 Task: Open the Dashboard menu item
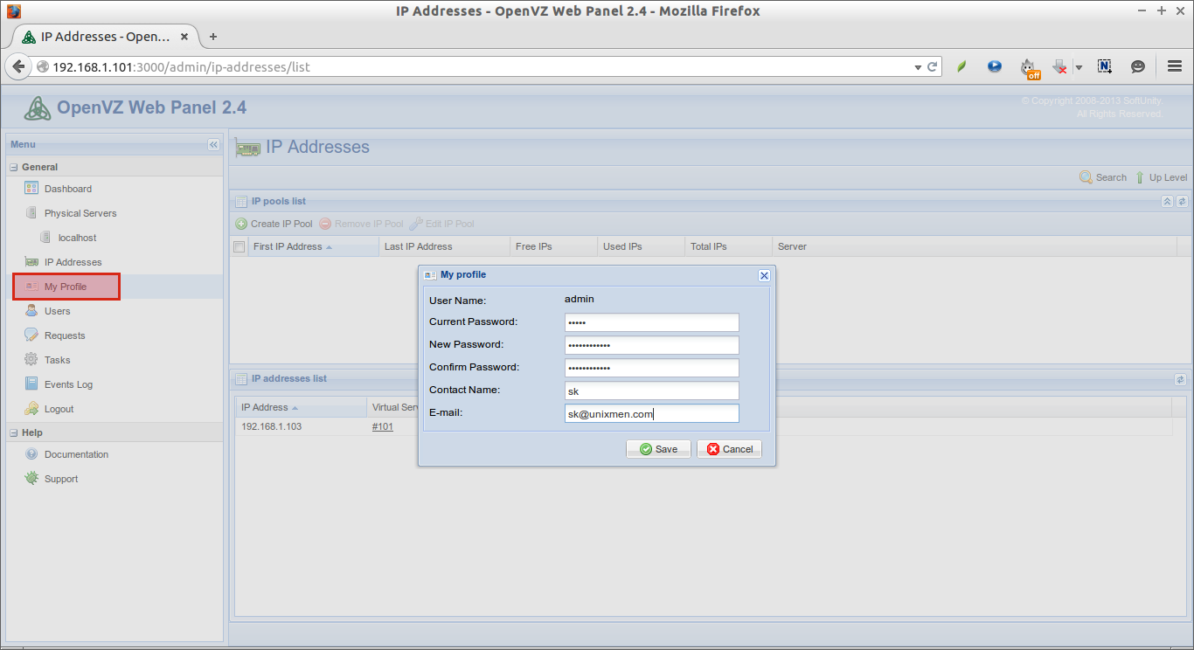[x=68, y=189]
